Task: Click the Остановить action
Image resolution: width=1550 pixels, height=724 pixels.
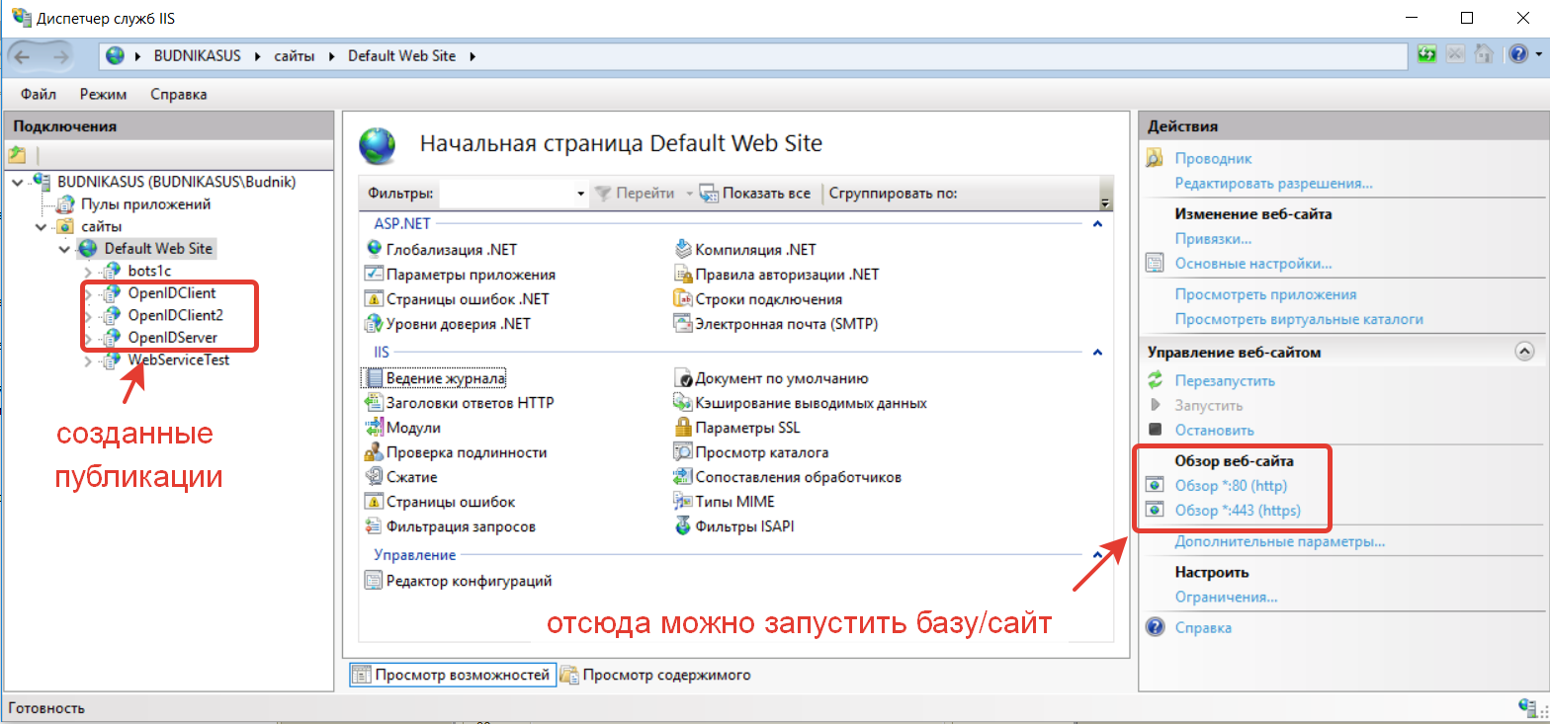Action: pos(1214,430)
